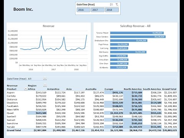Select the SalesRep Revenue - All chart title
Viewport: 184px width, 138px height.
coord(135,26)
